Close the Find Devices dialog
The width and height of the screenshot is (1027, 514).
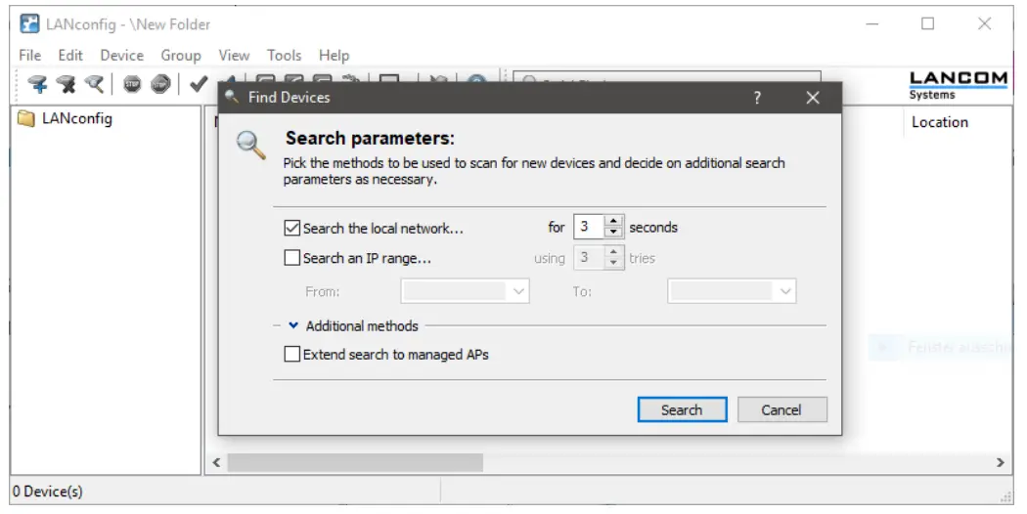click(813, 98)
